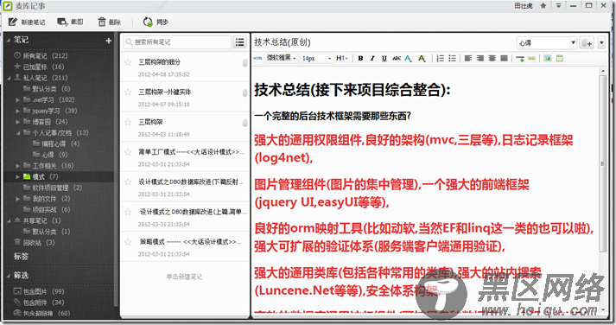Open the 心得 notebook category dropdown
Viewport: 616px width, 325px height.
[x=546, y=43]
